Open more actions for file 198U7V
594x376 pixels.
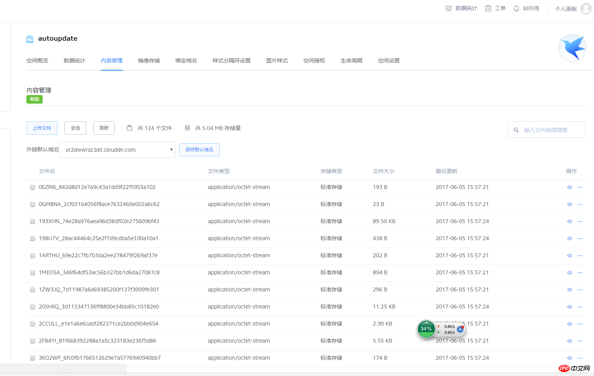[580, 239]
